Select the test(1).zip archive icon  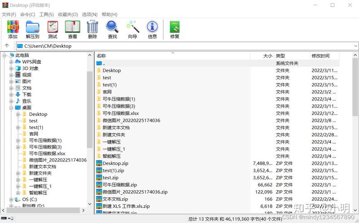[x=99, y=171]
